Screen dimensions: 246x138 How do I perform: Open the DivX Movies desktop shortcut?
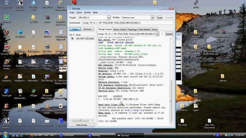[x=47, y=78]
